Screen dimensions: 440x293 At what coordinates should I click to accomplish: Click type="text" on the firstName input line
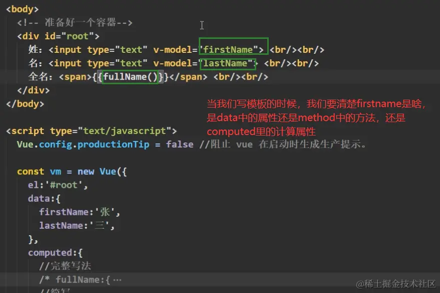tap(117, 50)
